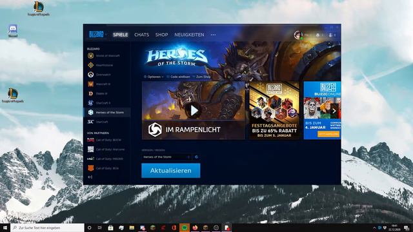The image size is (413, 232).
Task: Switch to the SPIELE tab
Action: (121, 35)
